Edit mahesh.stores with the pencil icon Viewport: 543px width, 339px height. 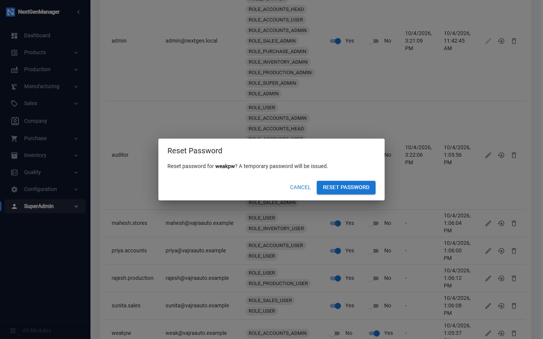488,223
